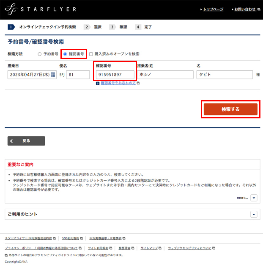Check the 購入済みのオープンを検索 checkbox
Viewport: 263px width, 266px height.
pyautogui.click(x=91, y=54)
